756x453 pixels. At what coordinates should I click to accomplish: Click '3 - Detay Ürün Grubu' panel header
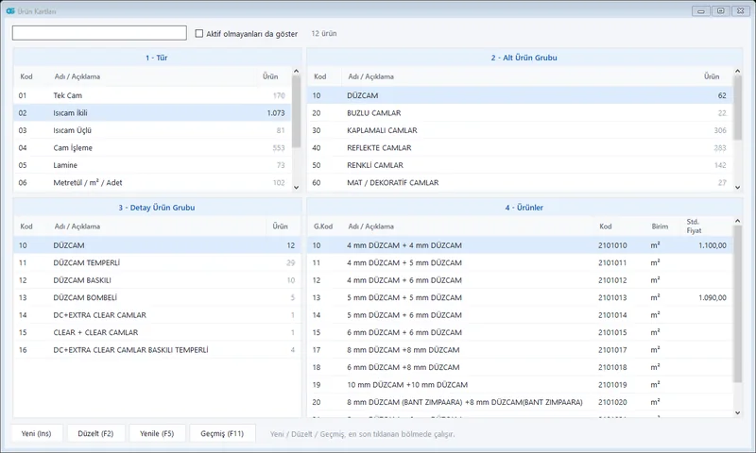(157, 208)
